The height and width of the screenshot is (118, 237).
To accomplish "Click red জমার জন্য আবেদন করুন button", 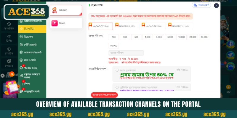I will coord(104,95).
